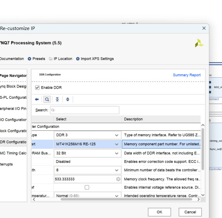222x218 pixels.
Task: Select PS-PL Configuration page
Action: pos(13,98)
